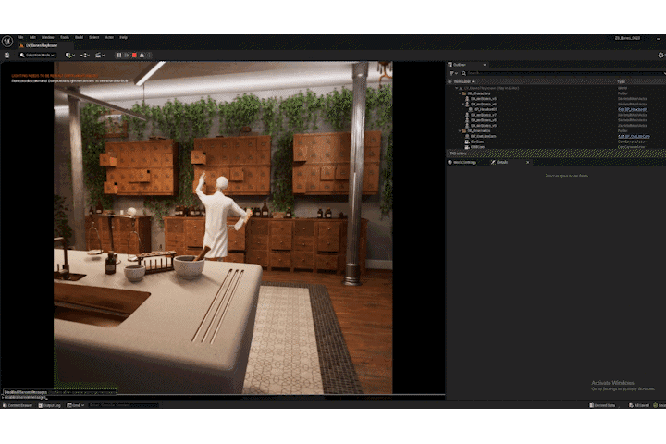Open the Add content dropdown
The image size is (666, 444).
pyautogui.click(x=70, y=55)
